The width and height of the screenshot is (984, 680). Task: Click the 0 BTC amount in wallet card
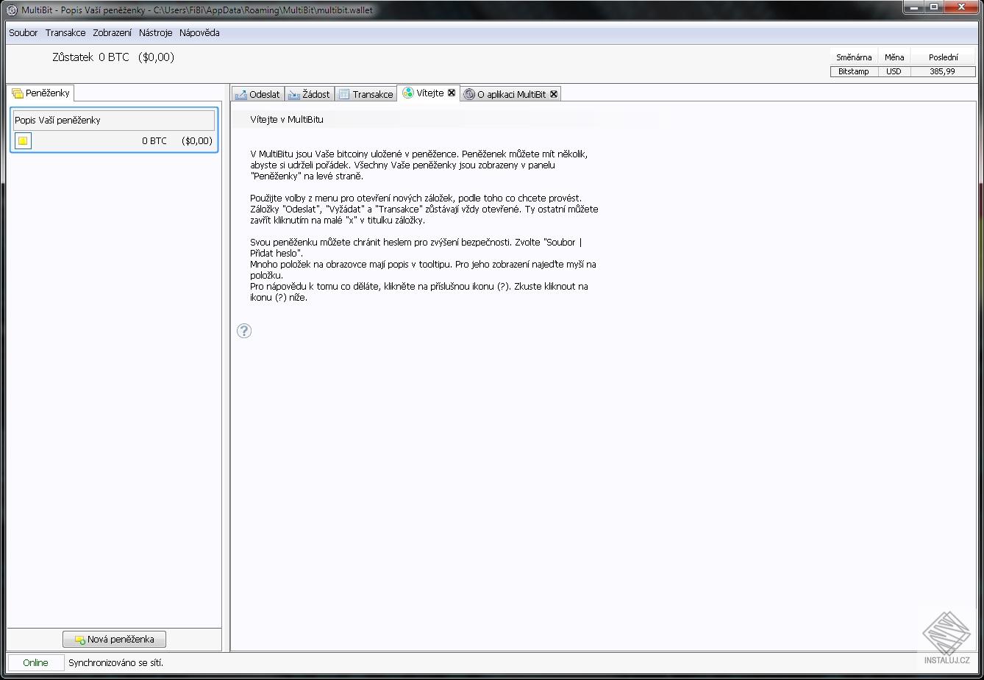pos(154,141)
